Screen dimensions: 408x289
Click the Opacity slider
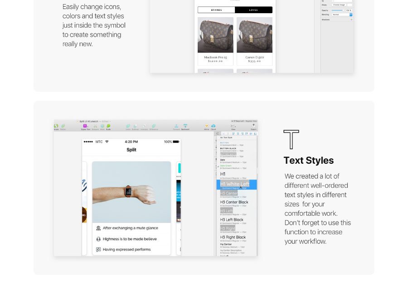pos(337,10)
